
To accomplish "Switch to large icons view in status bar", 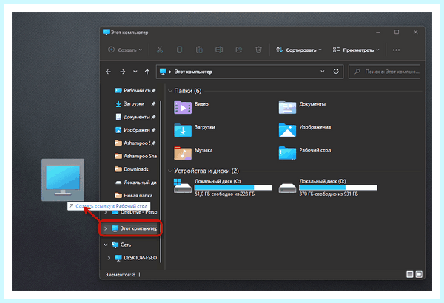I will [419, 274].
